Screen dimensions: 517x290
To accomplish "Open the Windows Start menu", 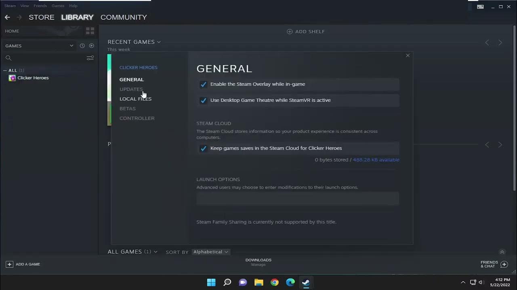I will click(x=211, y=282).
